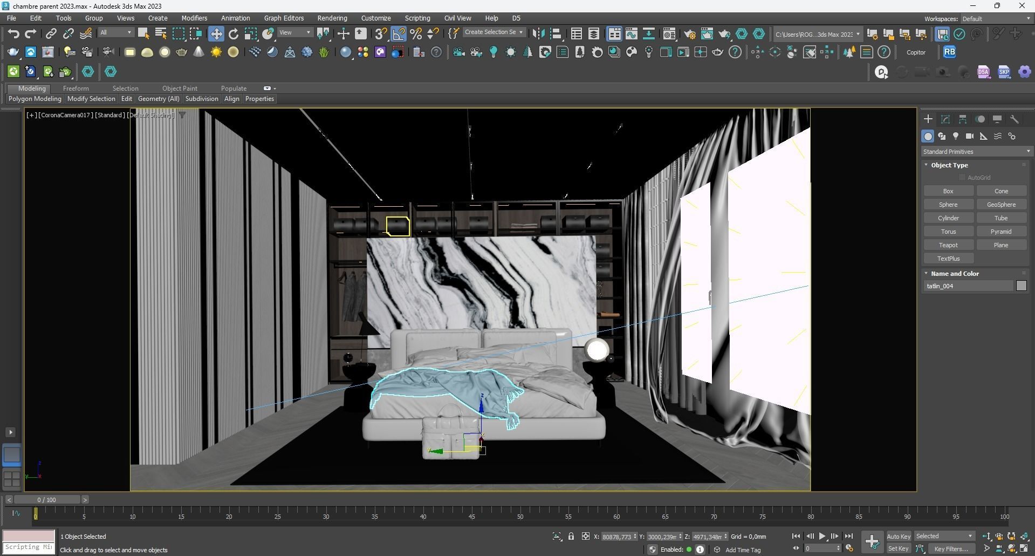The height and width of the screenshot is (556, 1035).
Task: Click the Redo arrow icon
Action: [x=31, y=34]
